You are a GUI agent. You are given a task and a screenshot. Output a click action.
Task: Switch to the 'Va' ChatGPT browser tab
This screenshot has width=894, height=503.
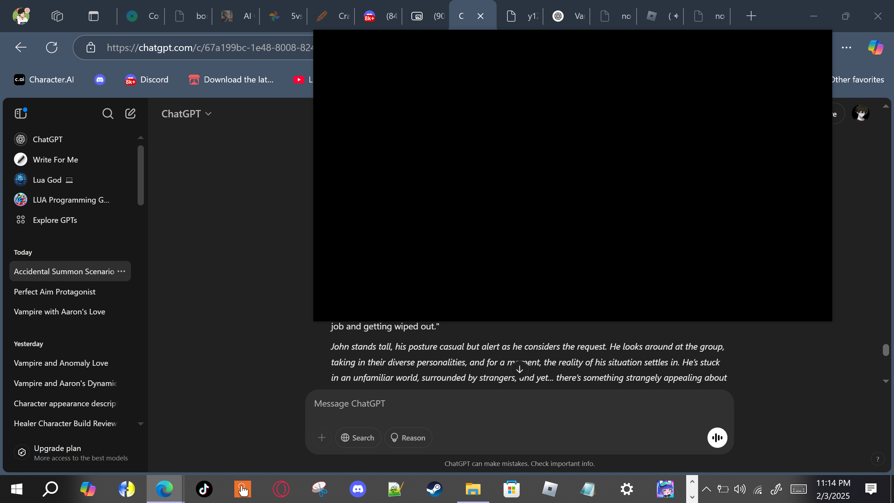567,16
